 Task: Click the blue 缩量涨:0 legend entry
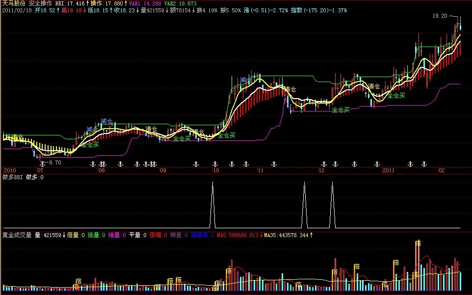[x=203, y=235]
